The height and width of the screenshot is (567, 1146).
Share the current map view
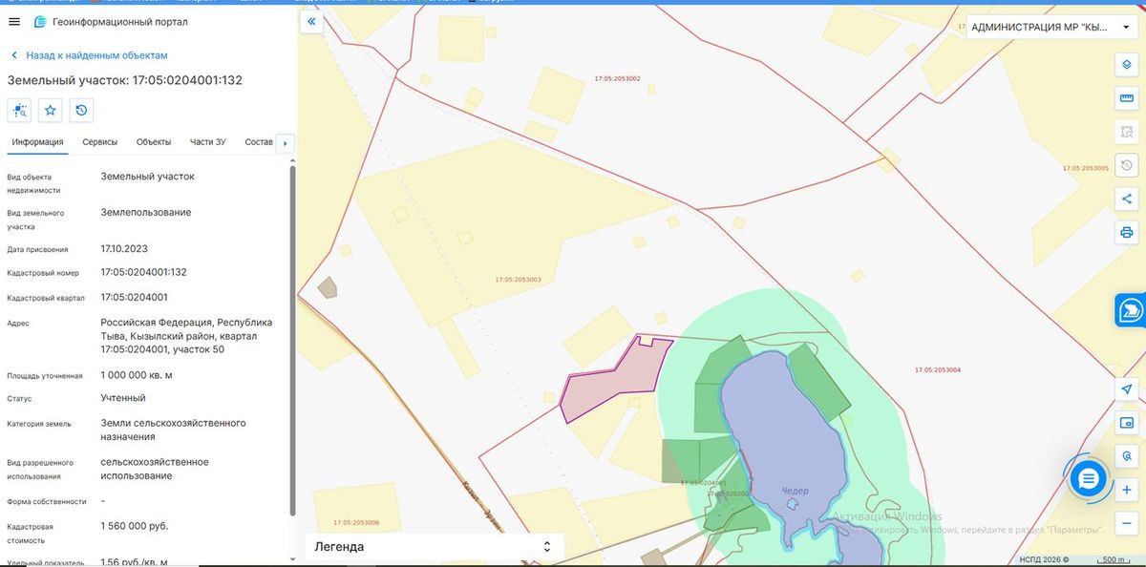(x=1126, y=199)
